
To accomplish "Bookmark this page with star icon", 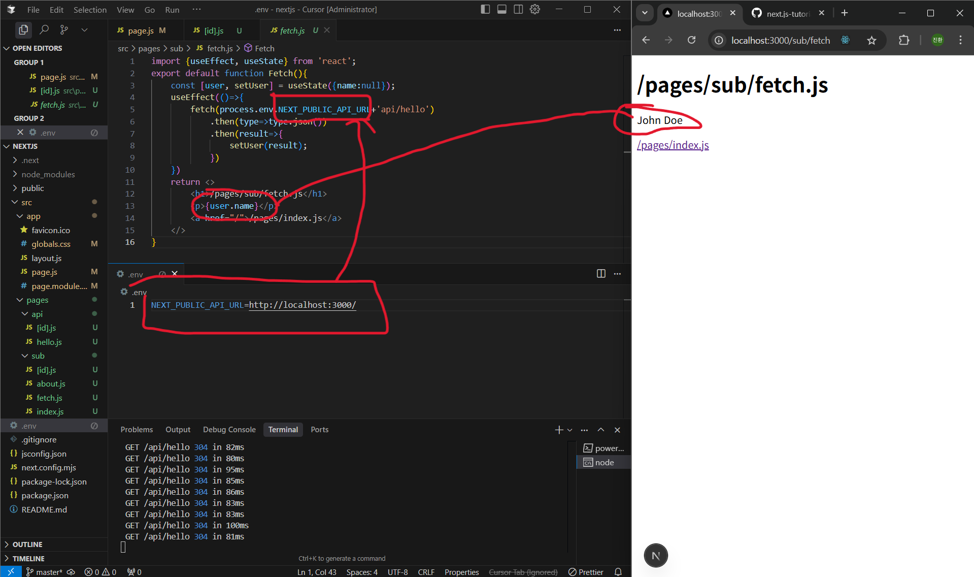I will coord(871,40).
